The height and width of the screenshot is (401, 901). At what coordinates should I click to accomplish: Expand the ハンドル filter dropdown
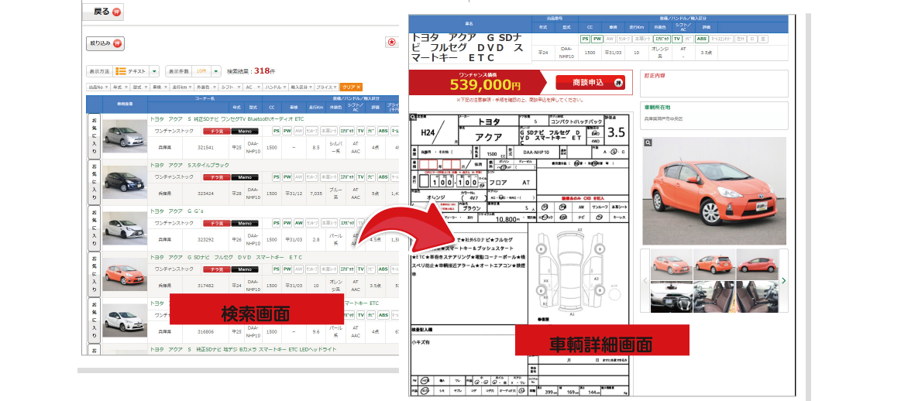coord(274,87)
